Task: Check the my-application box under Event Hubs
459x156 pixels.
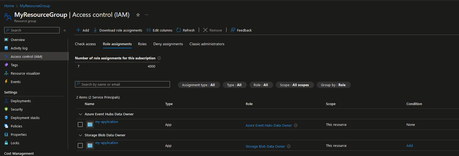Action: coord(80,124)
